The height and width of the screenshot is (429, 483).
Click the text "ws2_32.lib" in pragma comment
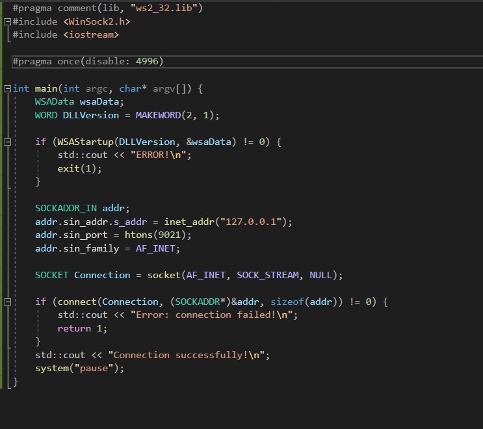[x=164, y=8]
